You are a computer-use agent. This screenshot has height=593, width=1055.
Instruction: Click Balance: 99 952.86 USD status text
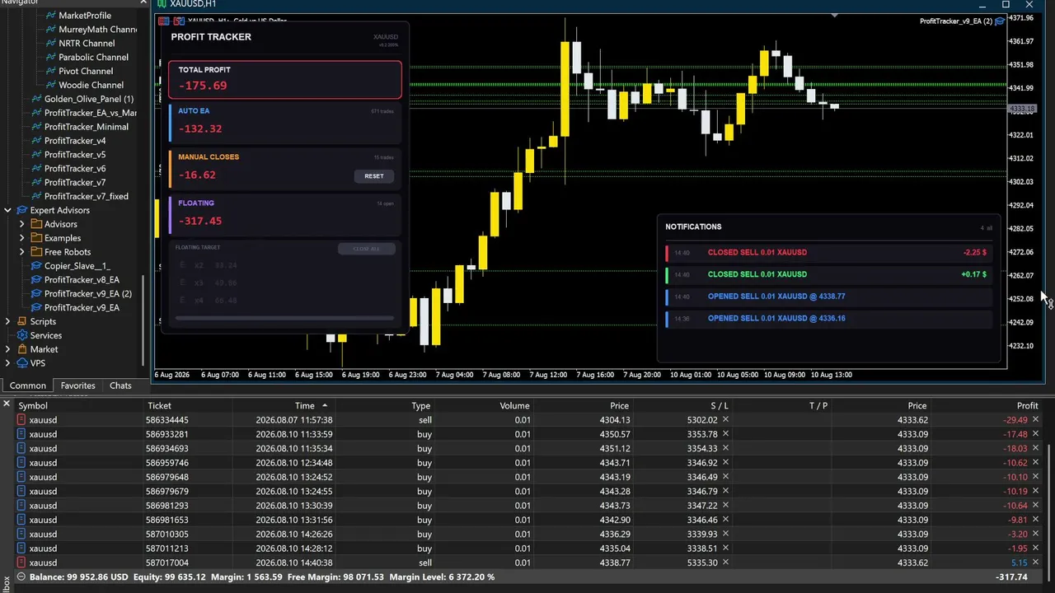click(79, 577)
